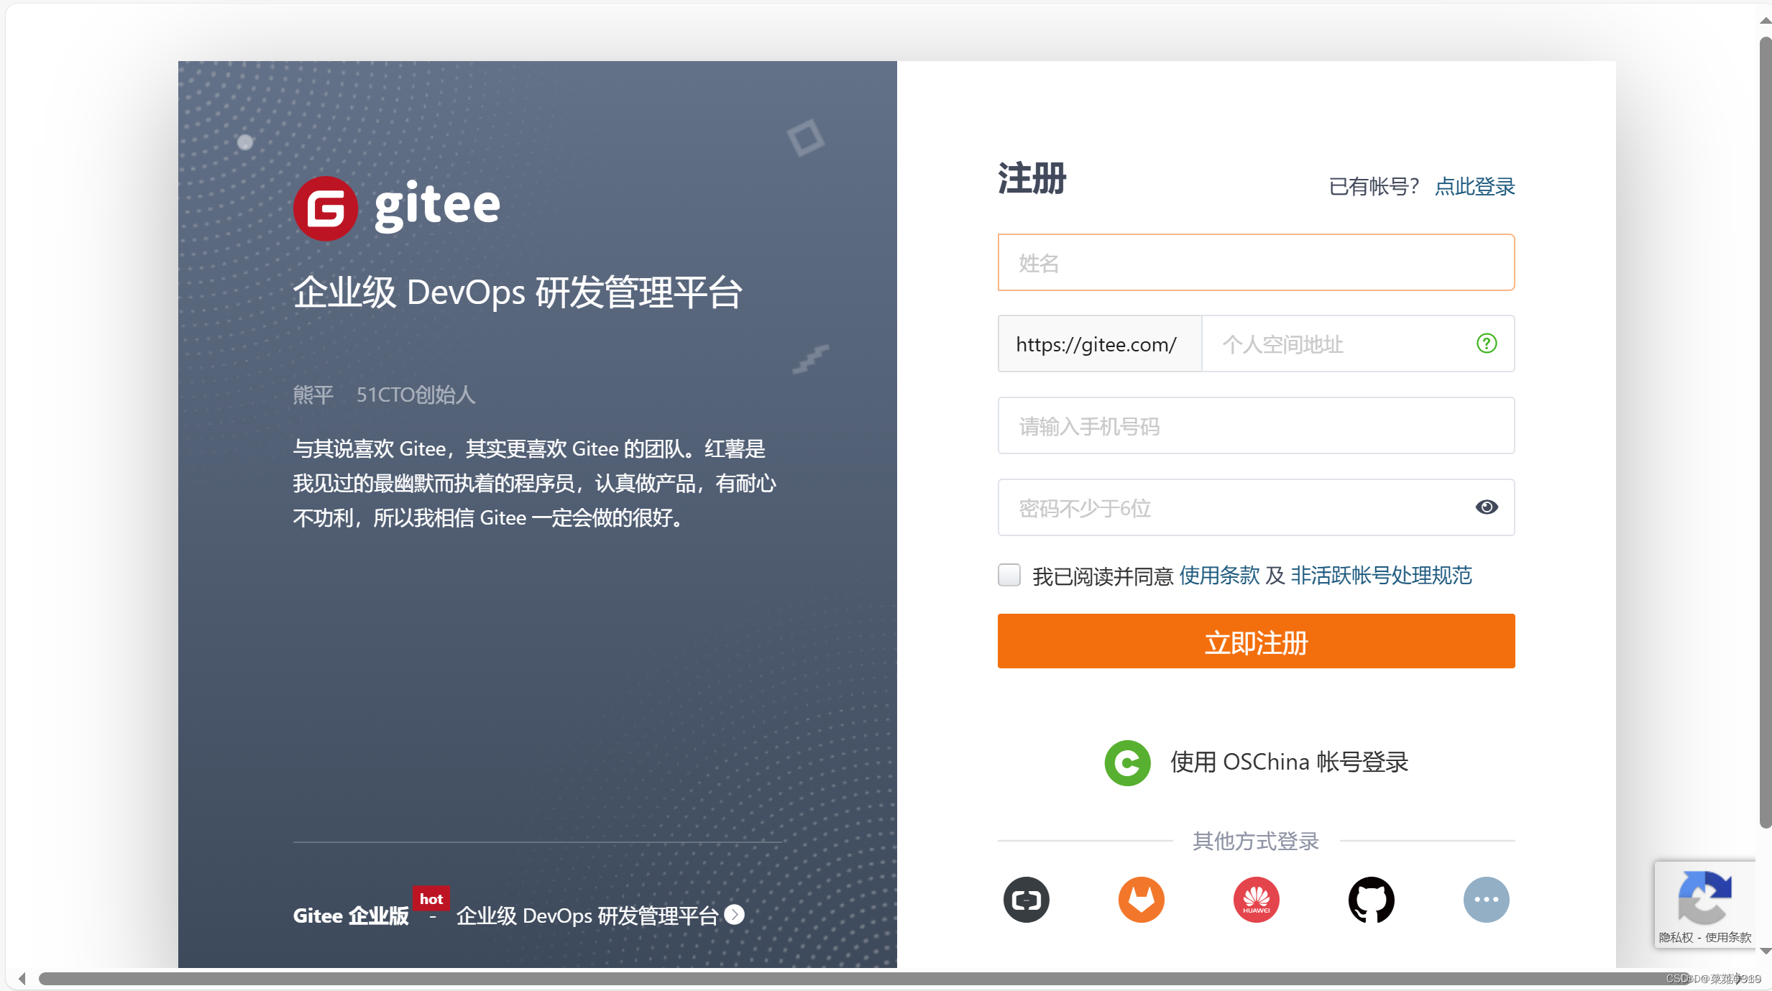The width and height of the screenshot is (1772, 991).
Task: Click the green OSChina circle icon
Action: point(1126,762)
